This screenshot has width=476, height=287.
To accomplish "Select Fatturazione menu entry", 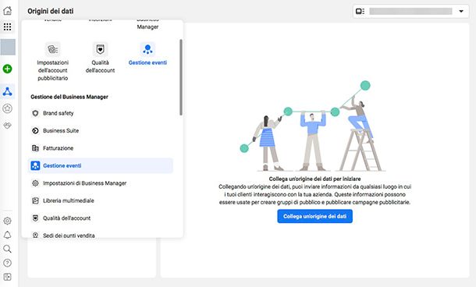I will [100, 148].
